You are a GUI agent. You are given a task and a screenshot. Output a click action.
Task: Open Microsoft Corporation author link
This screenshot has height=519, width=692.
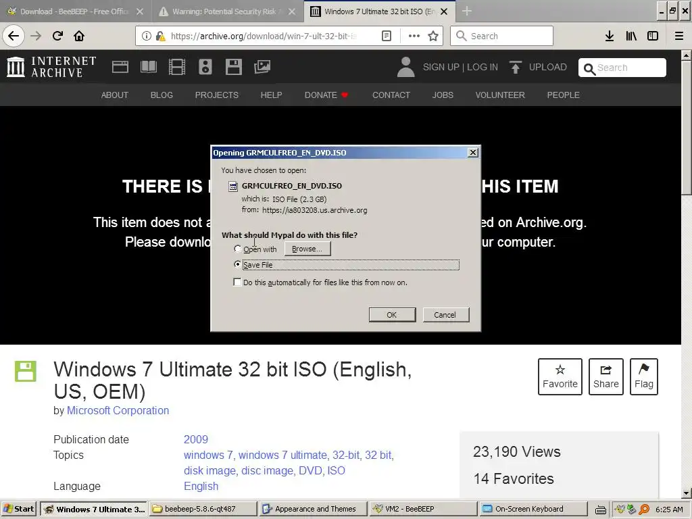(118, 410)
